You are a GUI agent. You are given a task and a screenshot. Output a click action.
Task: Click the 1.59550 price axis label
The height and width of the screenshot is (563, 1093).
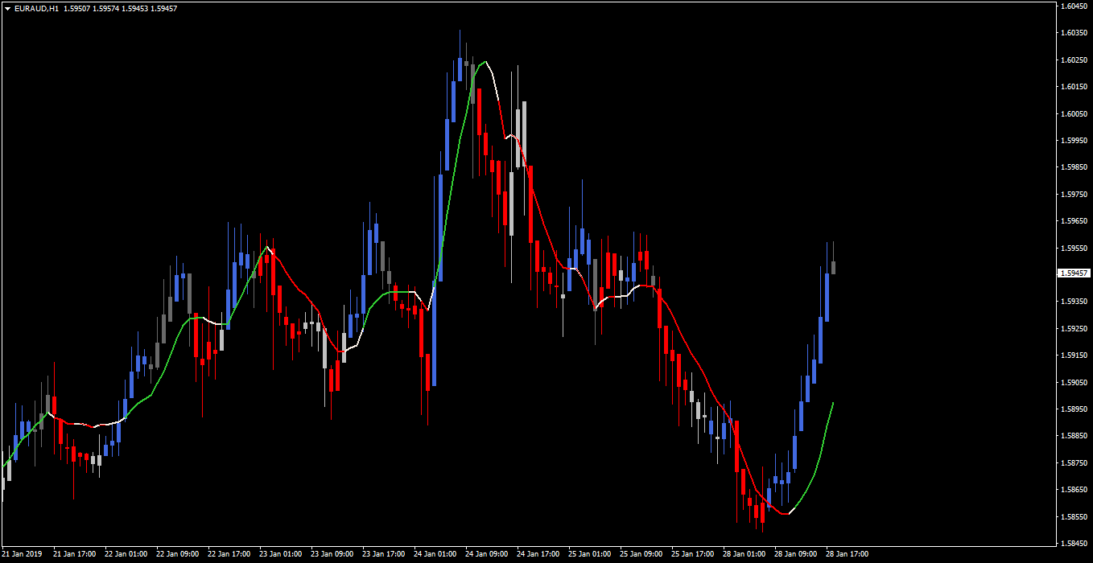pos(1073,248)
